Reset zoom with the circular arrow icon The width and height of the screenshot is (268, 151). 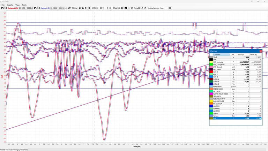pyautogui.click(x=86, y=8)
